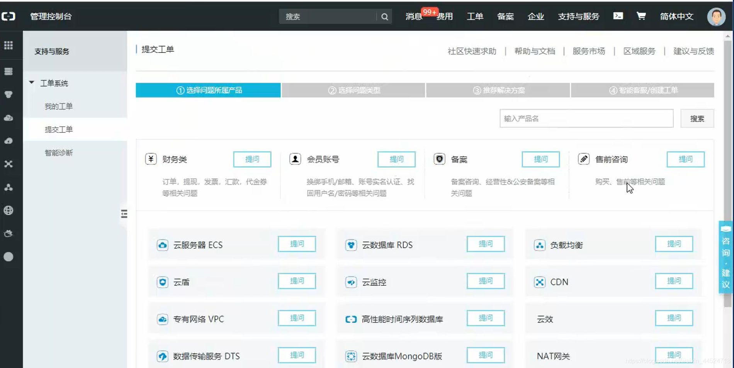Image resolution: width=734 pixels, height=368 pixels.
Task: Click the 负载均衡 product icon
Action: pos(540,245)
